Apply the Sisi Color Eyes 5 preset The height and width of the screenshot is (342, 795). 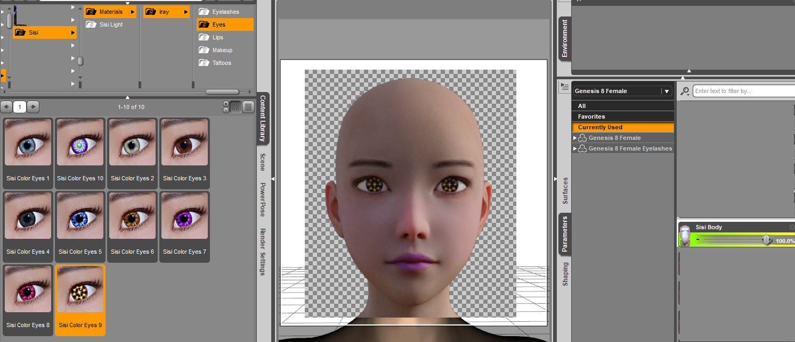pos(79,216)
